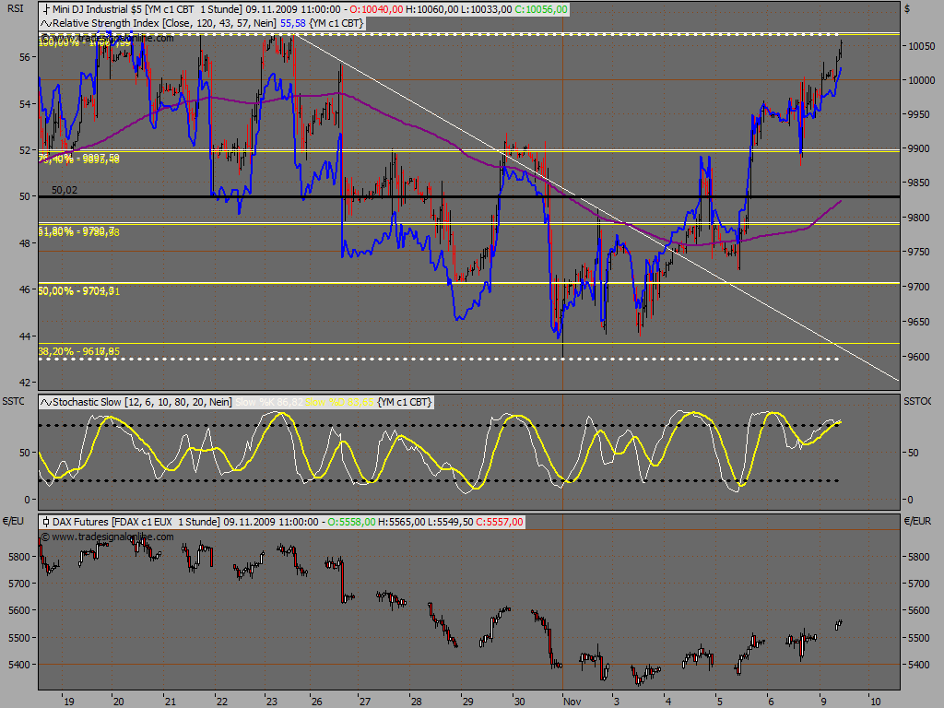Click the 5600 label on the €/EUR axis

click(919, 610)
